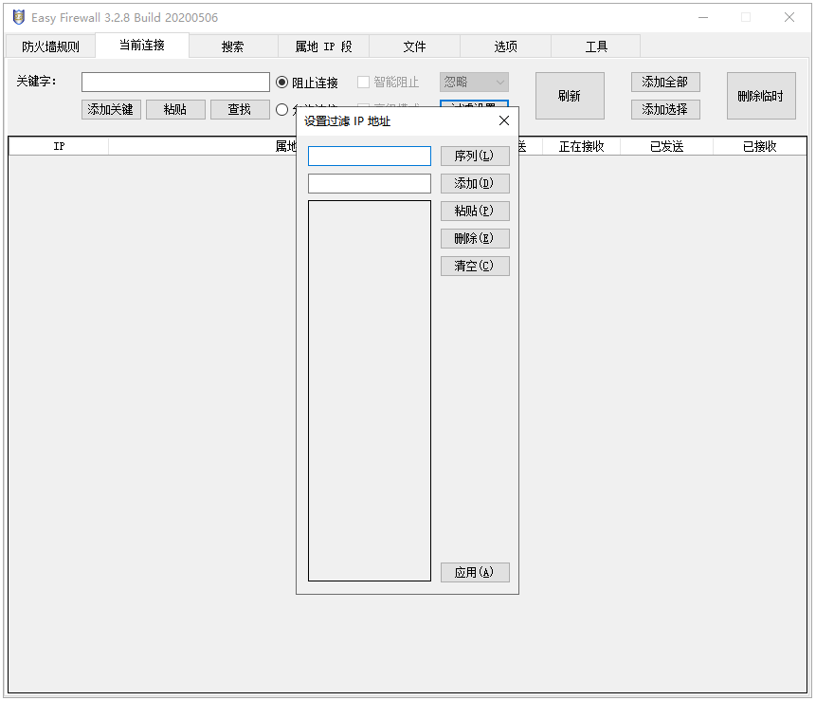The height and width of the screenshot is (701, 816).
Task: Click the 粘贴(P) button in dialog
Action: tap(475, 211)
